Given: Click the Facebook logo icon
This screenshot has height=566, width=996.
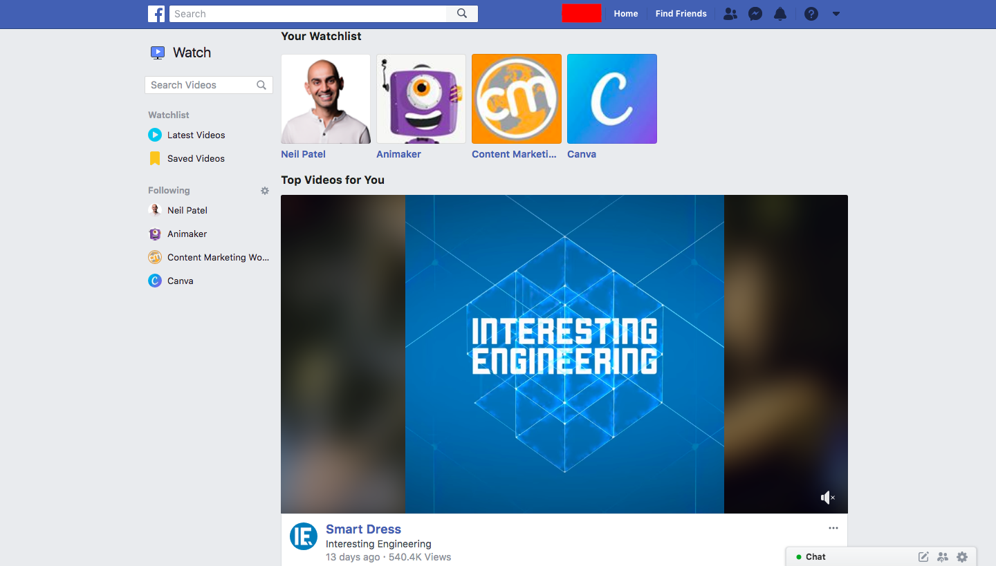Looking at the screenshot, I should (x=156, y=14).
